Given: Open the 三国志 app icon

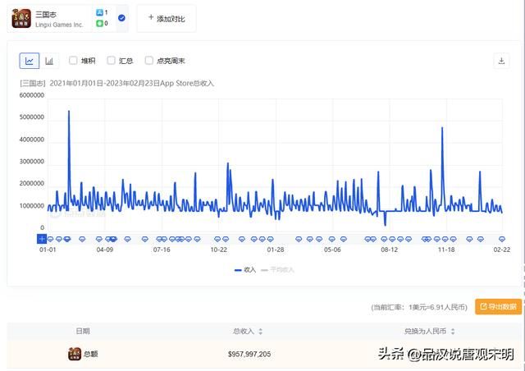Looking at the screenshot, I should click(x=21, y=18).
